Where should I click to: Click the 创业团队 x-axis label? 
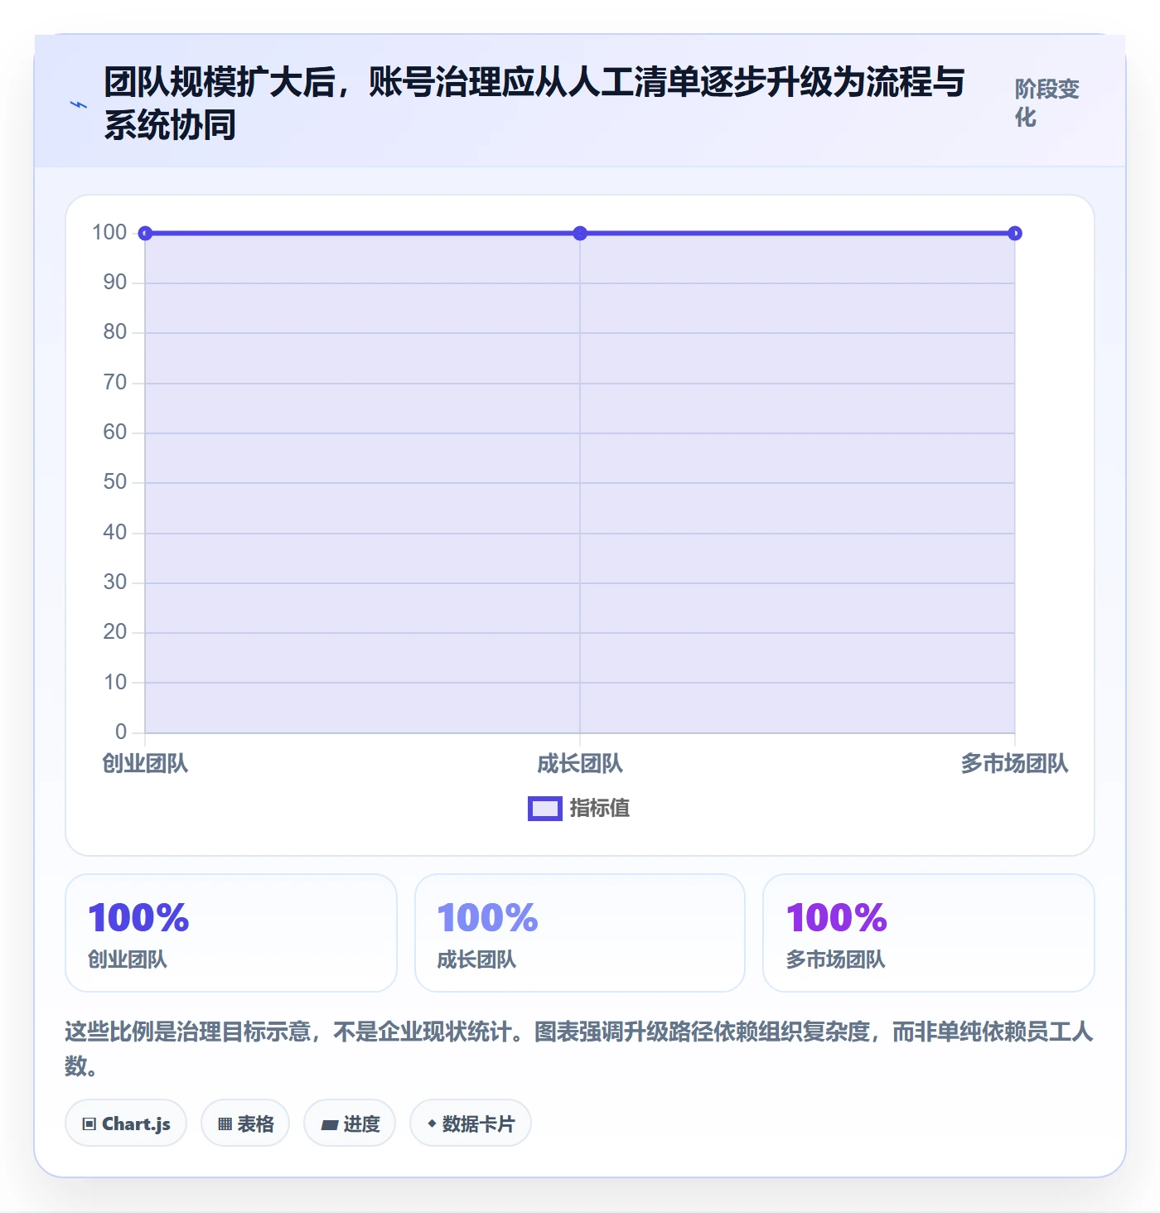[x=145, y=764]
